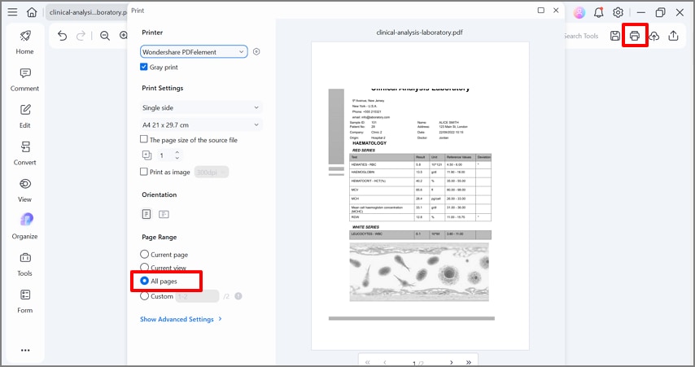Open the 300dpi resolution dropdown
Screen dimensions: 695x367
212,172
